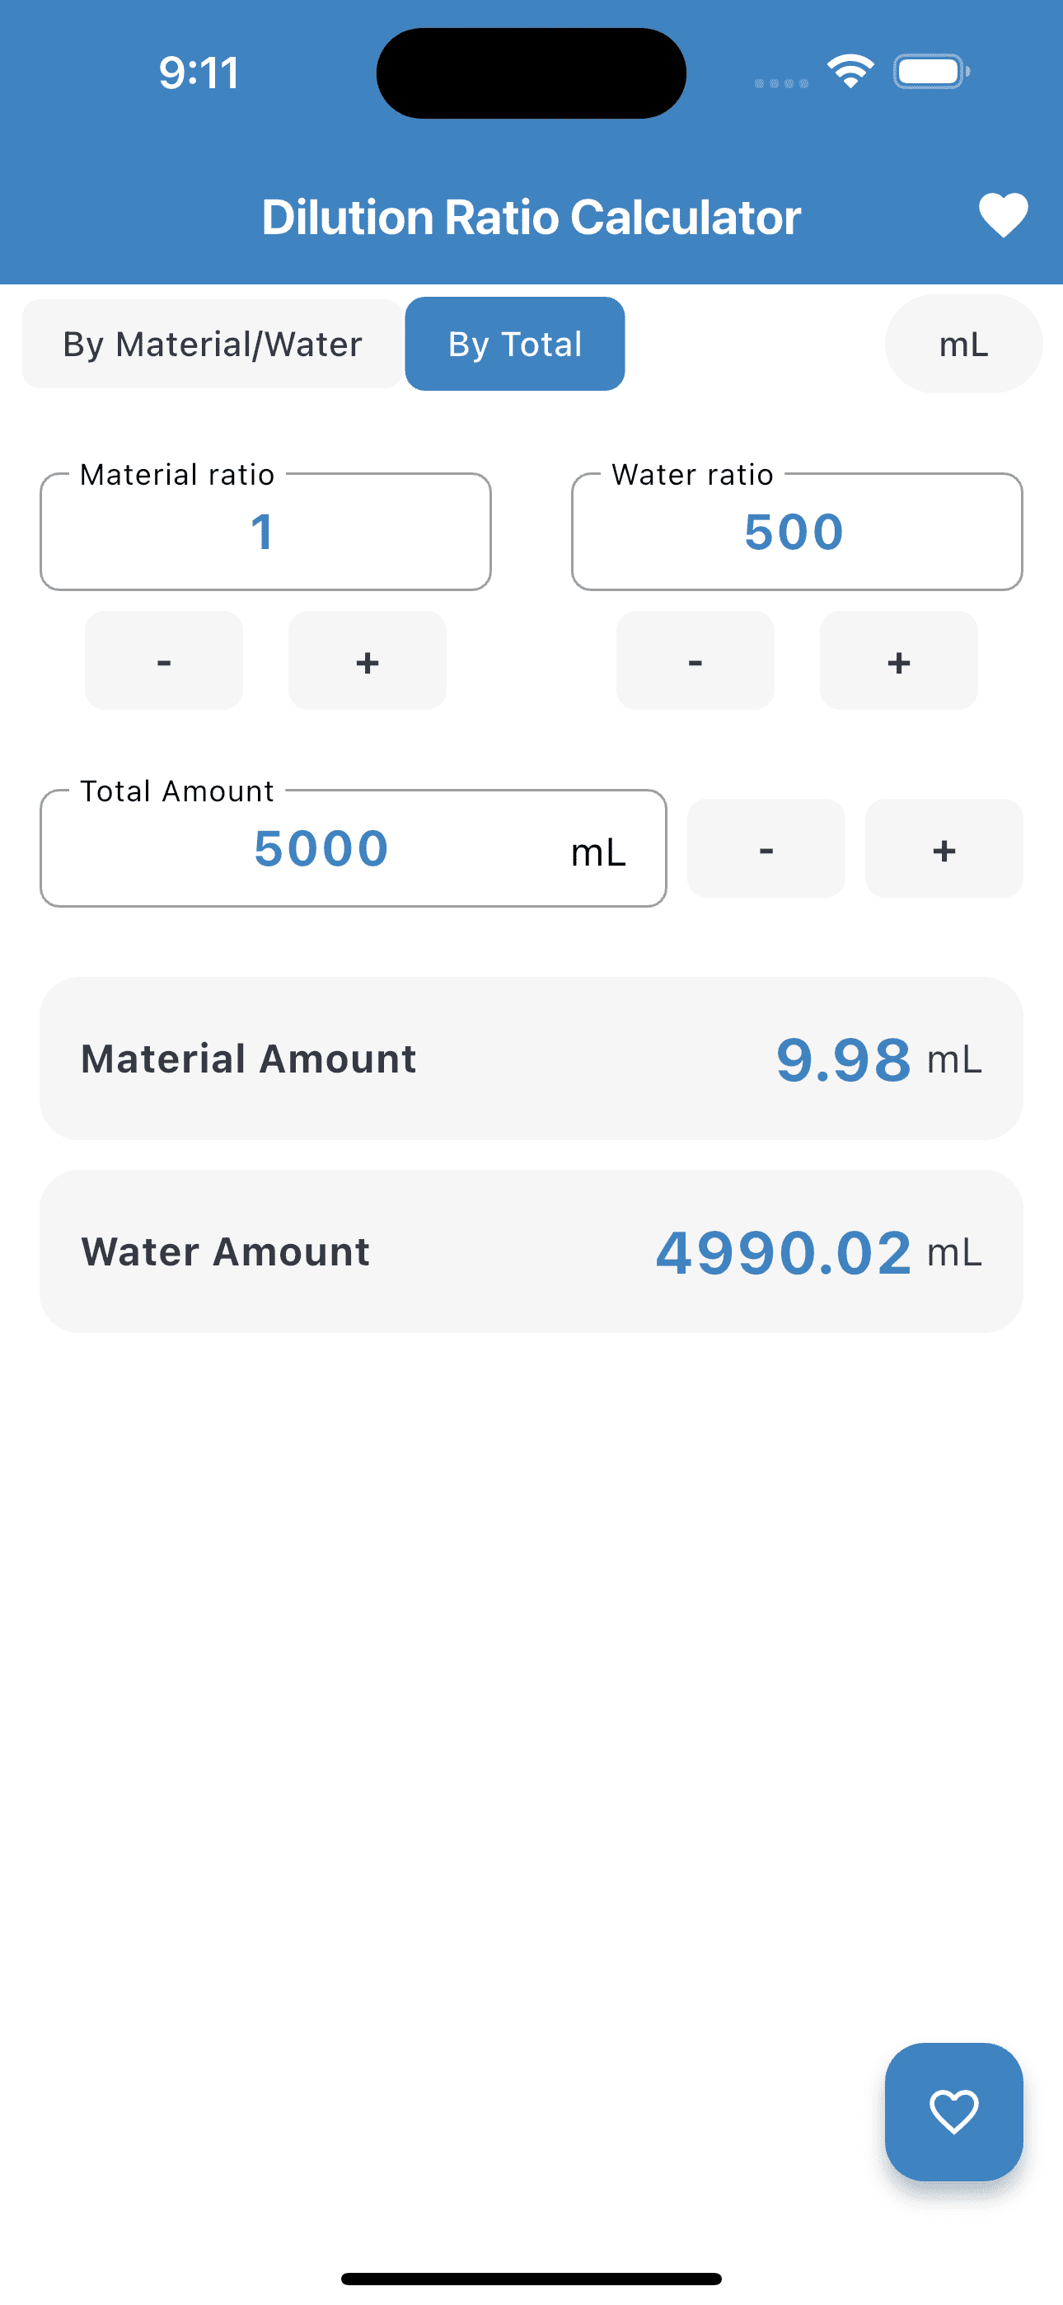Edit the Material ratio field
1063x2305 pixels.
point(265,533)
